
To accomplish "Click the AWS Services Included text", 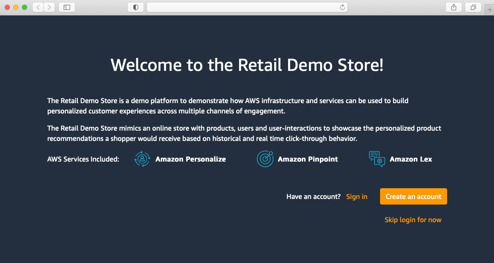I will point(83,159).
